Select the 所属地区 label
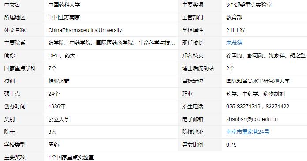The height and width of the screenshot is (161, 307). pos(15,17)
